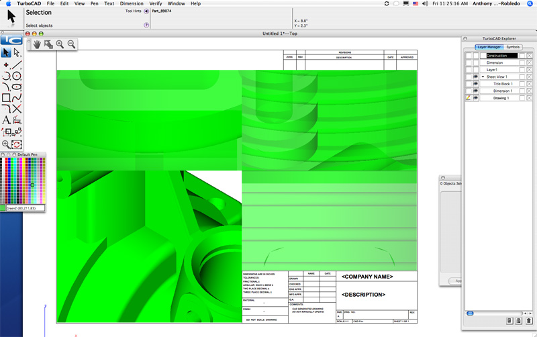Collapse the Tool Hints arrow button
This screenshot has height=337, width=537.
point(146,11)
